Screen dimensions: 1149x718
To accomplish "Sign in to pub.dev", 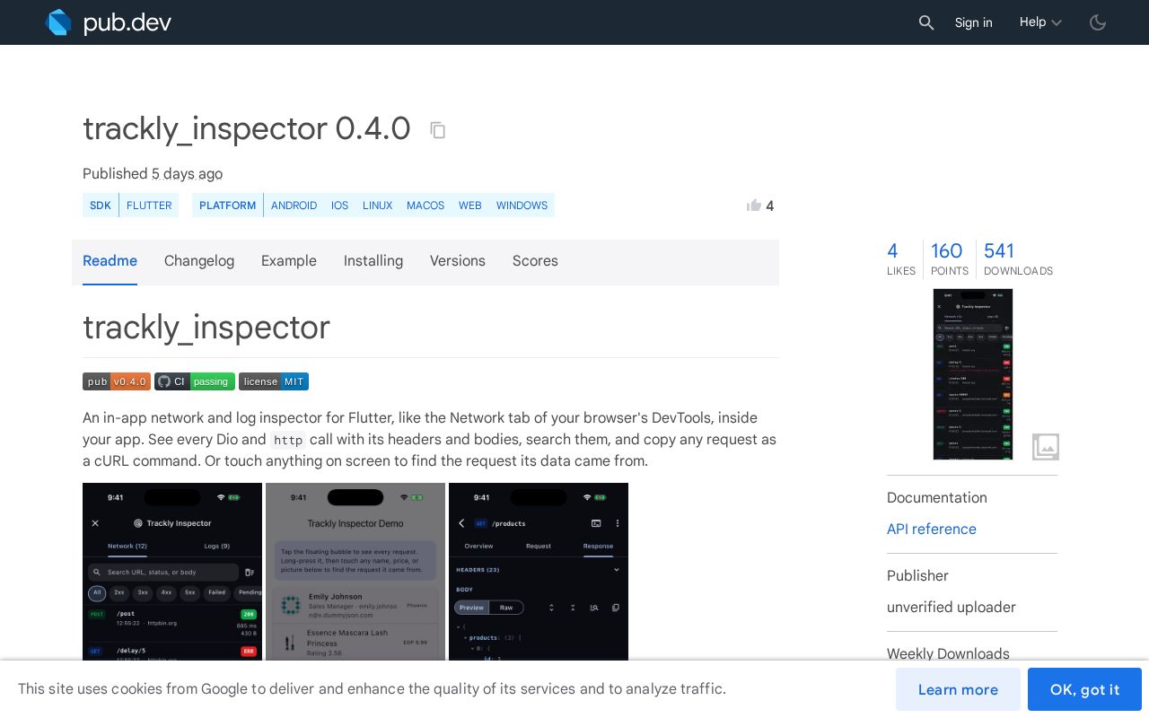I will point(974,22).
